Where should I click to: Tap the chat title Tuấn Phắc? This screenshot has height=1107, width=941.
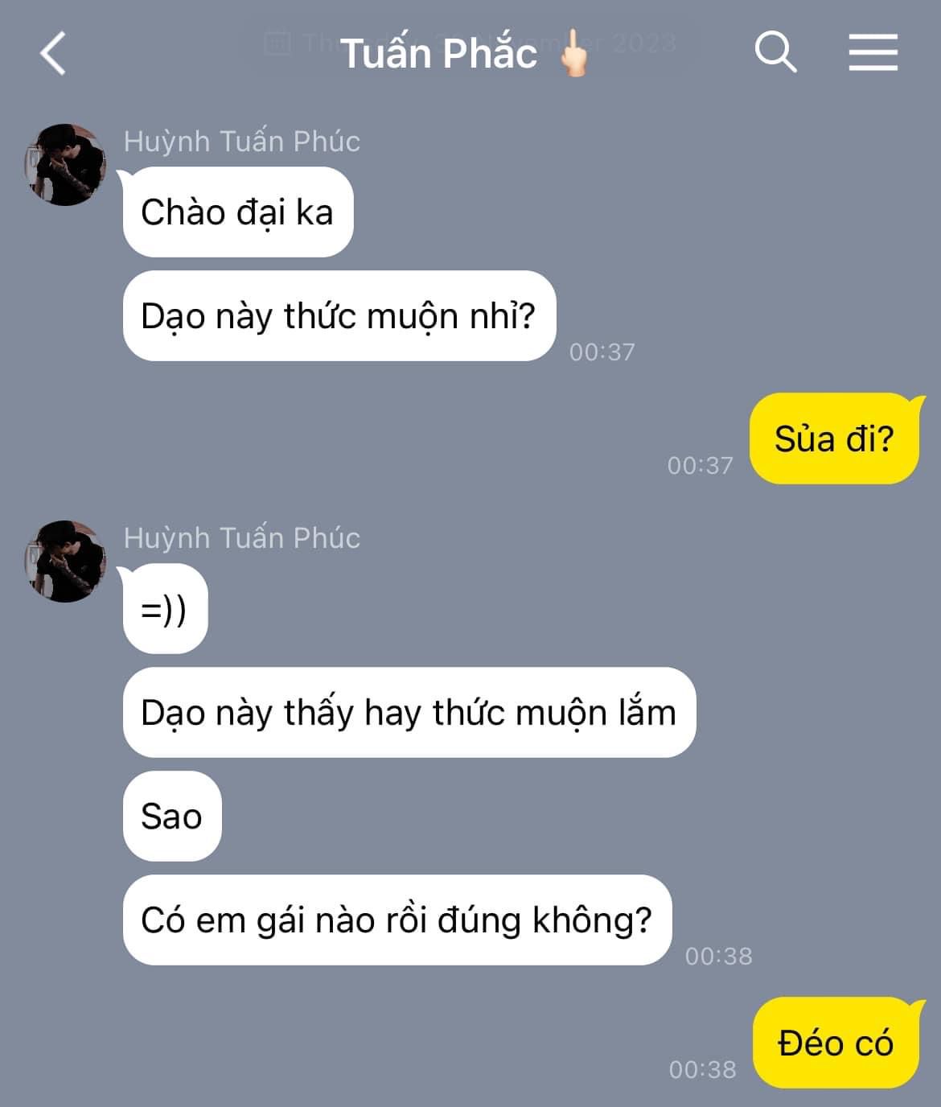click(x=439, y=53)
